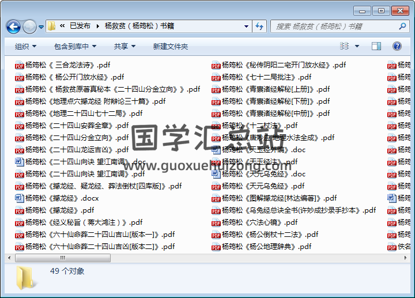
Task: Click the horizontal scrollbar thumb
Action: pyautogui.click(x=63, y=258)
